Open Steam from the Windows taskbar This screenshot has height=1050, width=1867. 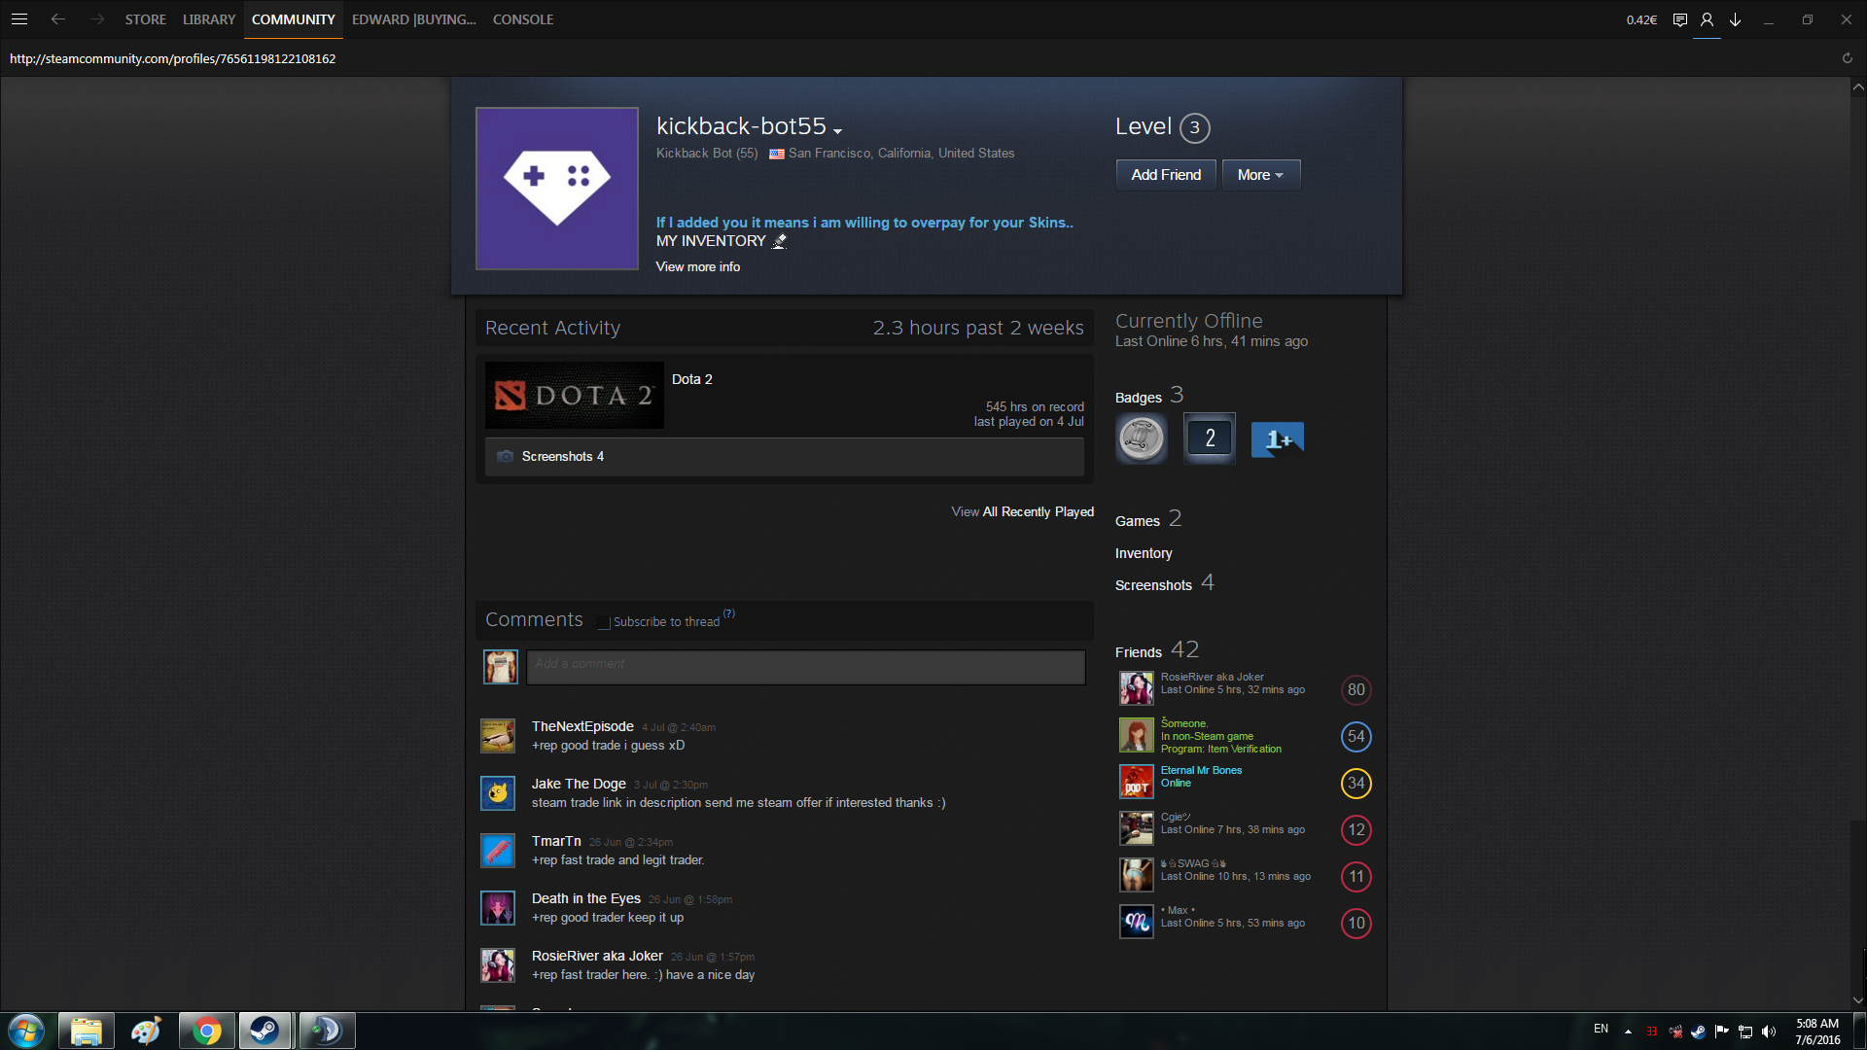click(264, 1031)
